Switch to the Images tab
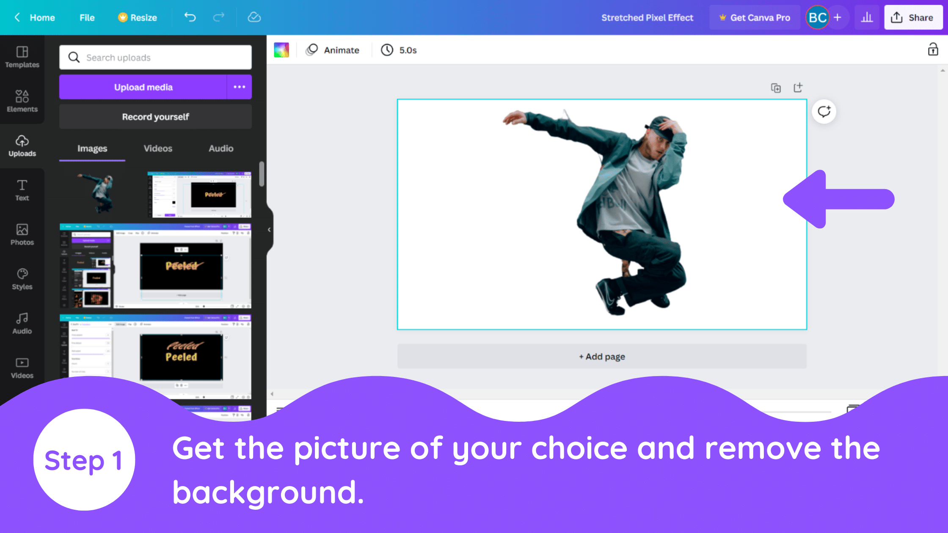948x533 pixels. pos(92,148)
